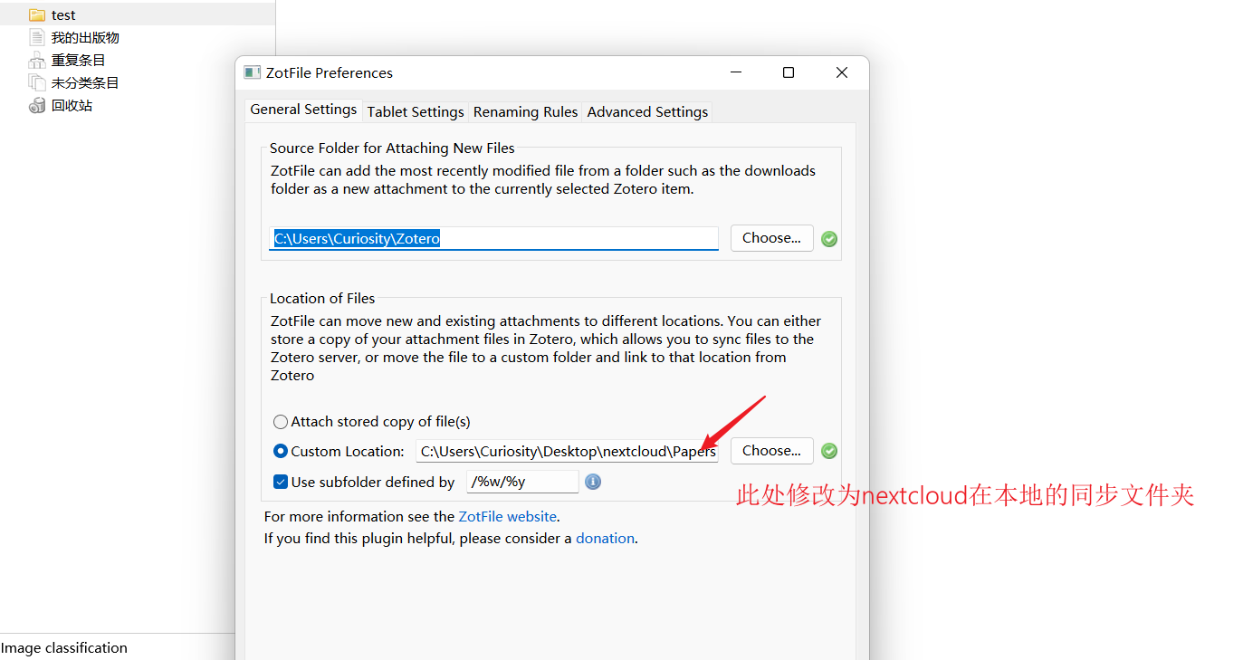Screen dimensions: 1243x660
Task: Select Attach stored copy of file(s)
Action: pos(372,422)
